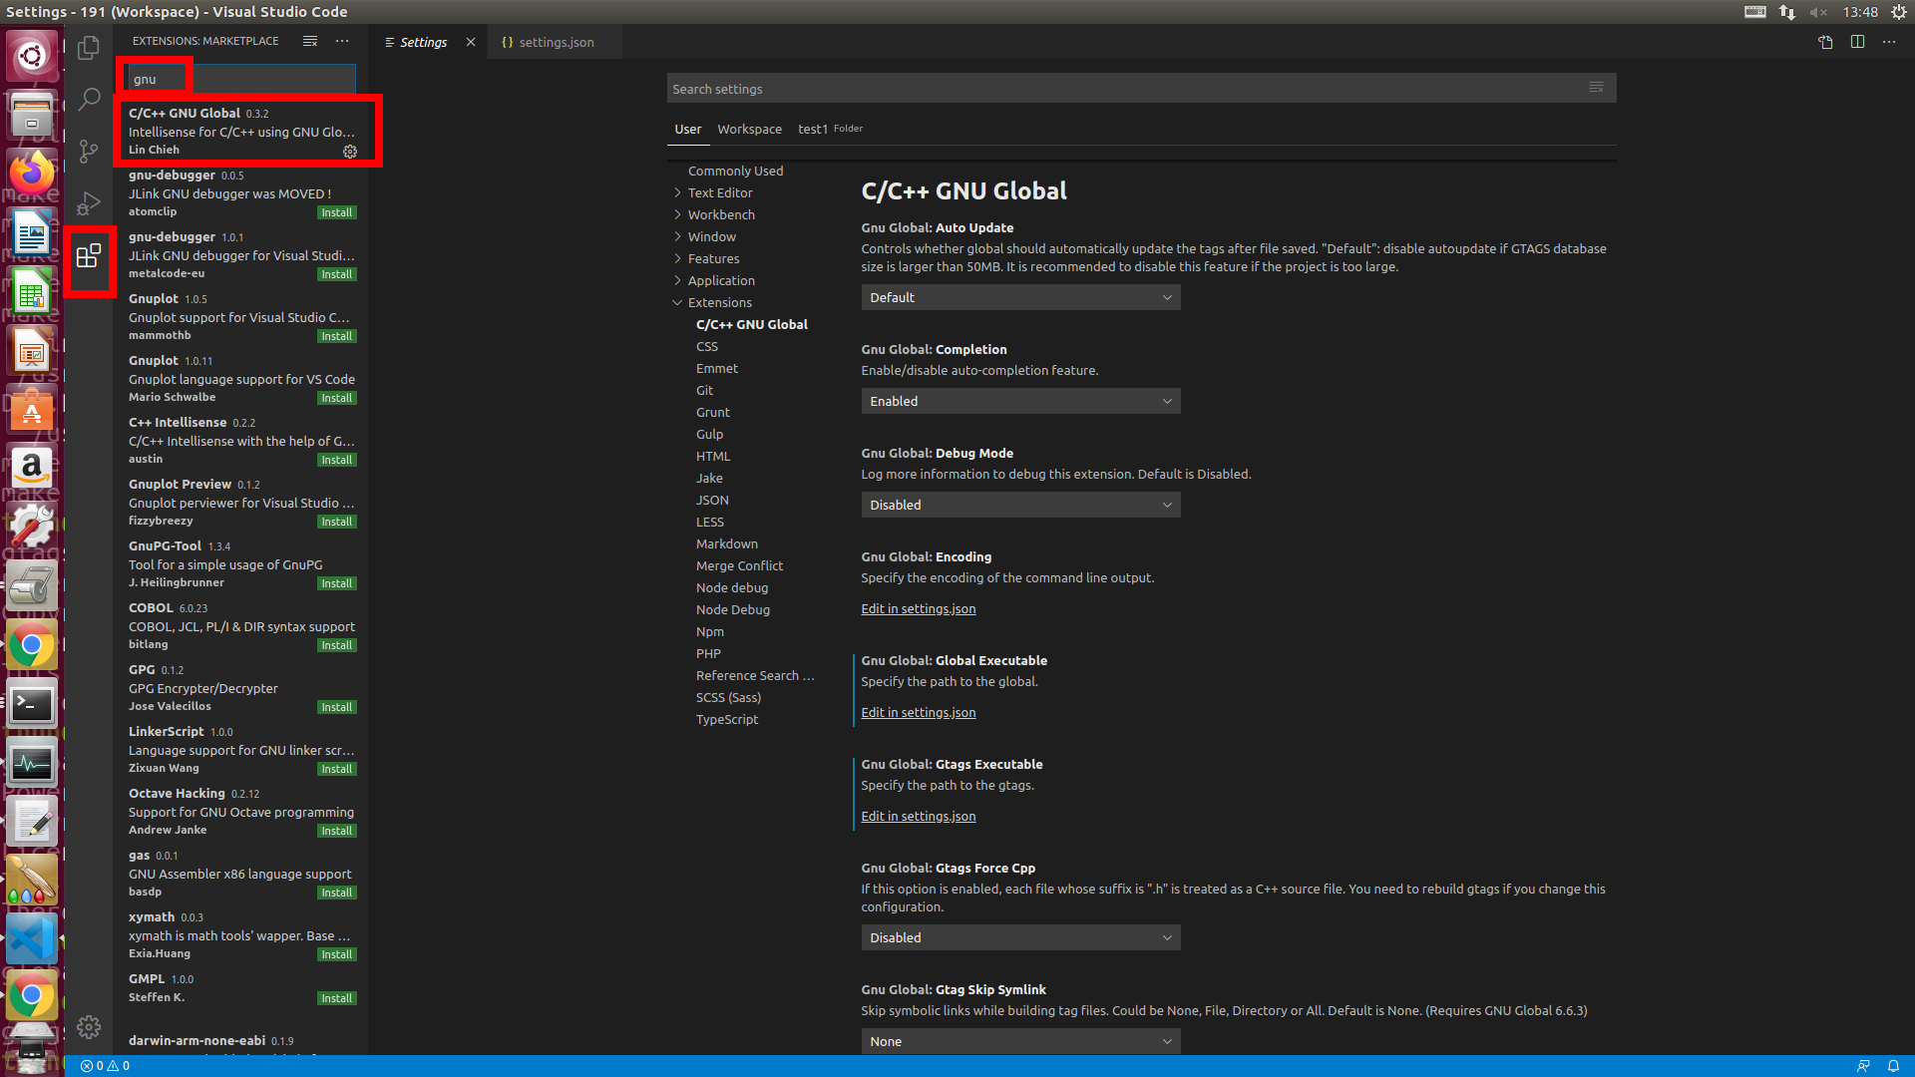Viewport: 1915px width, 1077px height.
Task: Open the Source Control view
Action: 89,151
